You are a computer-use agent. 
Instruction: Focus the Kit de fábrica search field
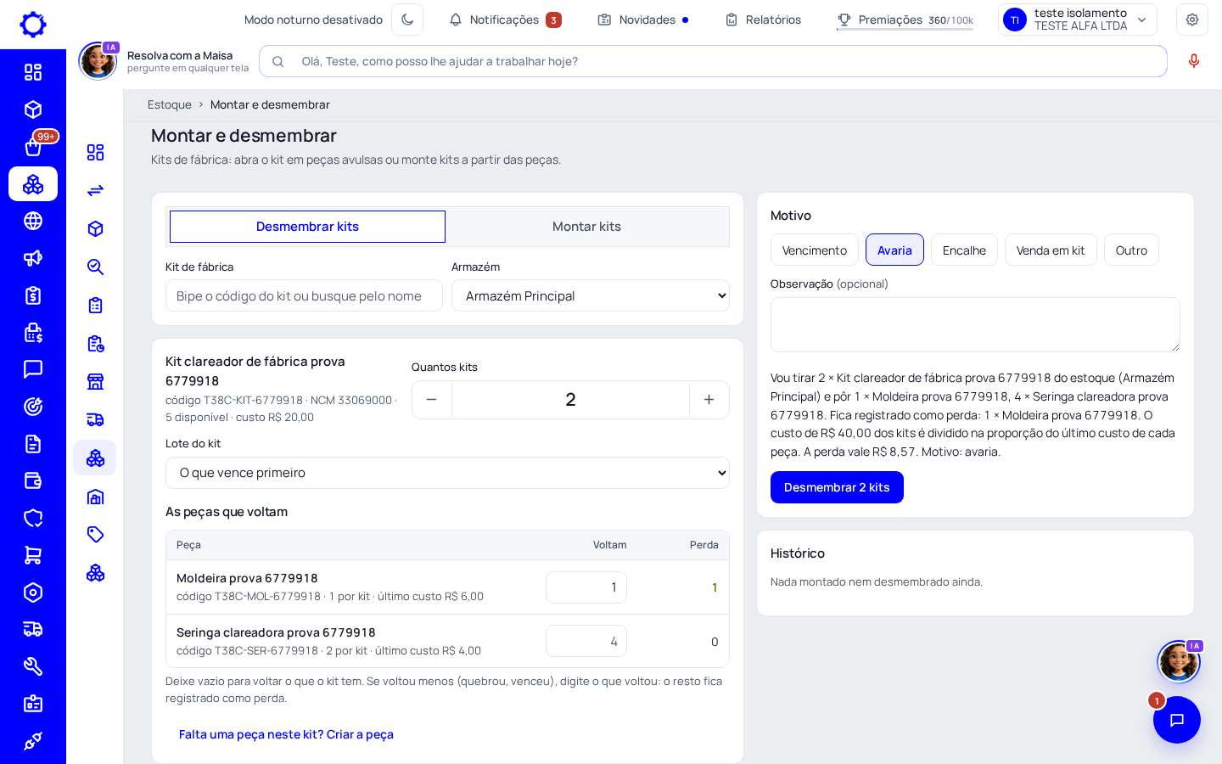(x=304, y=295)
